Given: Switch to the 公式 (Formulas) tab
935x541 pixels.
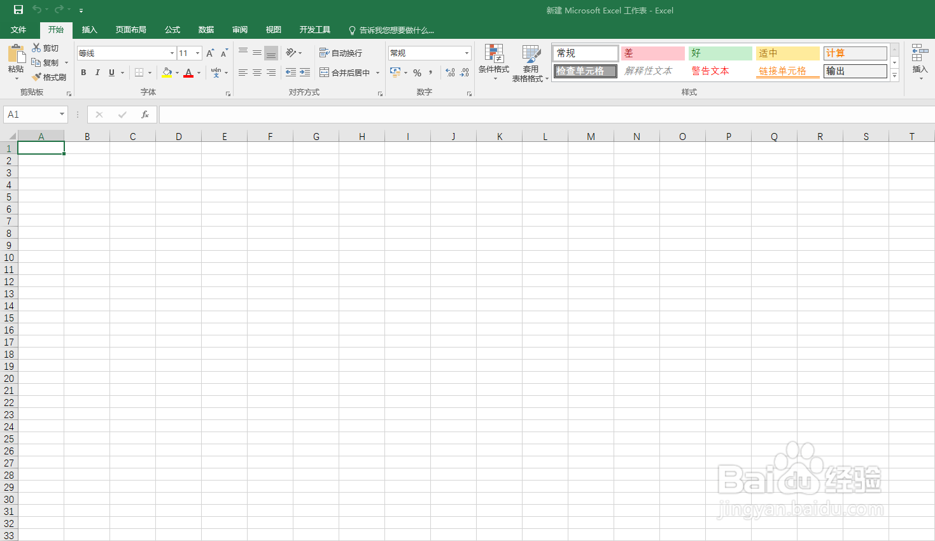Looking at the screenshot, I should point(172,30).
